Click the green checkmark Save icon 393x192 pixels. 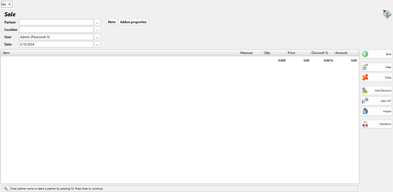coord(365,54)
